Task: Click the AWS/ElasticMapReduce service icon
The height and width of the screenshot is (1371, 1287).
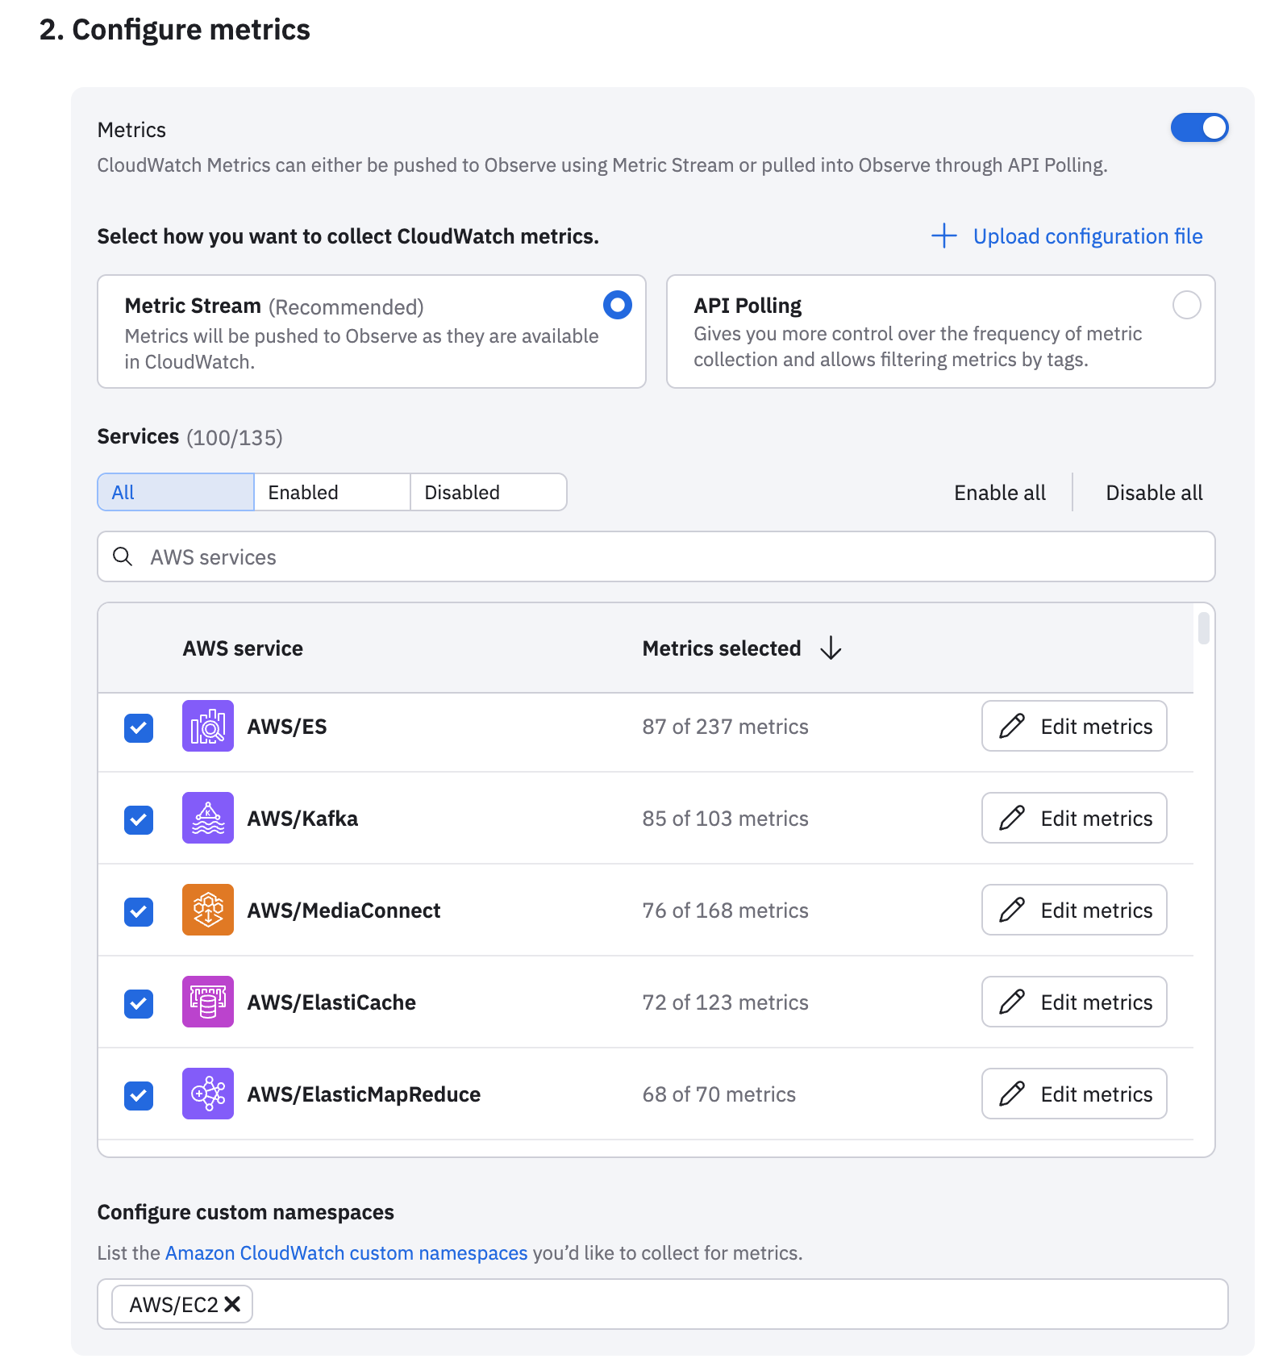Action: (208, 1094)
